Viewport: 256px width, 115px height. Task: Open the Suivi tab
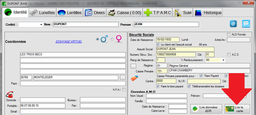[183, 13]
